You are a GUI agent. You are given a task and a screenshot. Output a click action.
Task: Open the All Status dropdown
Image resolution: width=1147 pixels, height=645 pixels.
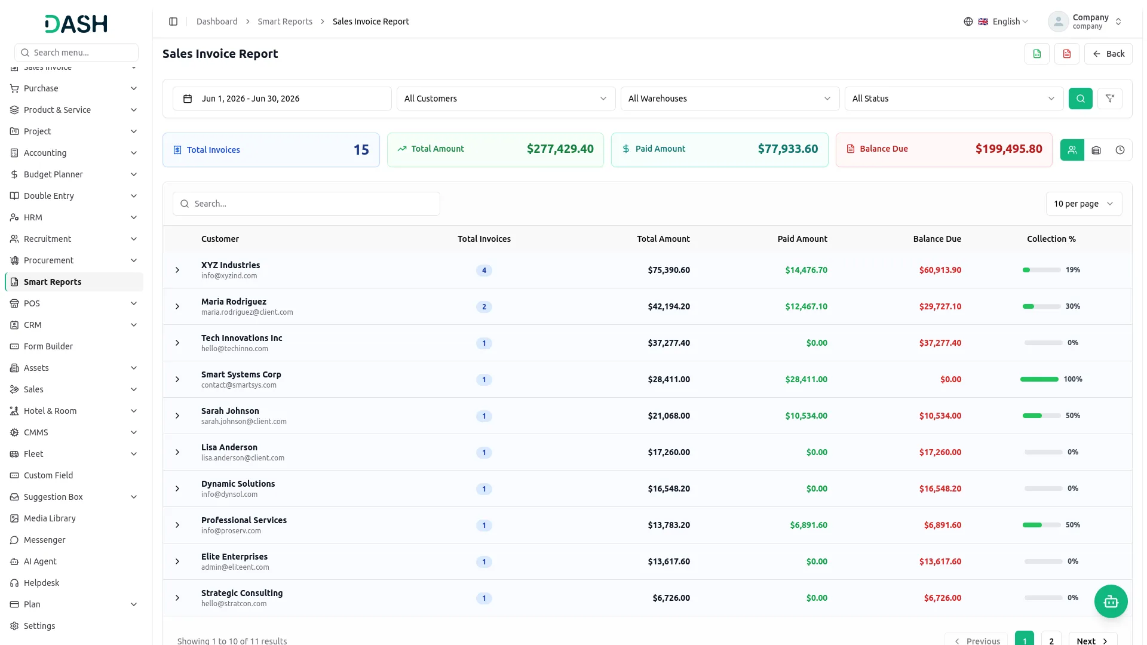click(x=954, y=99)
